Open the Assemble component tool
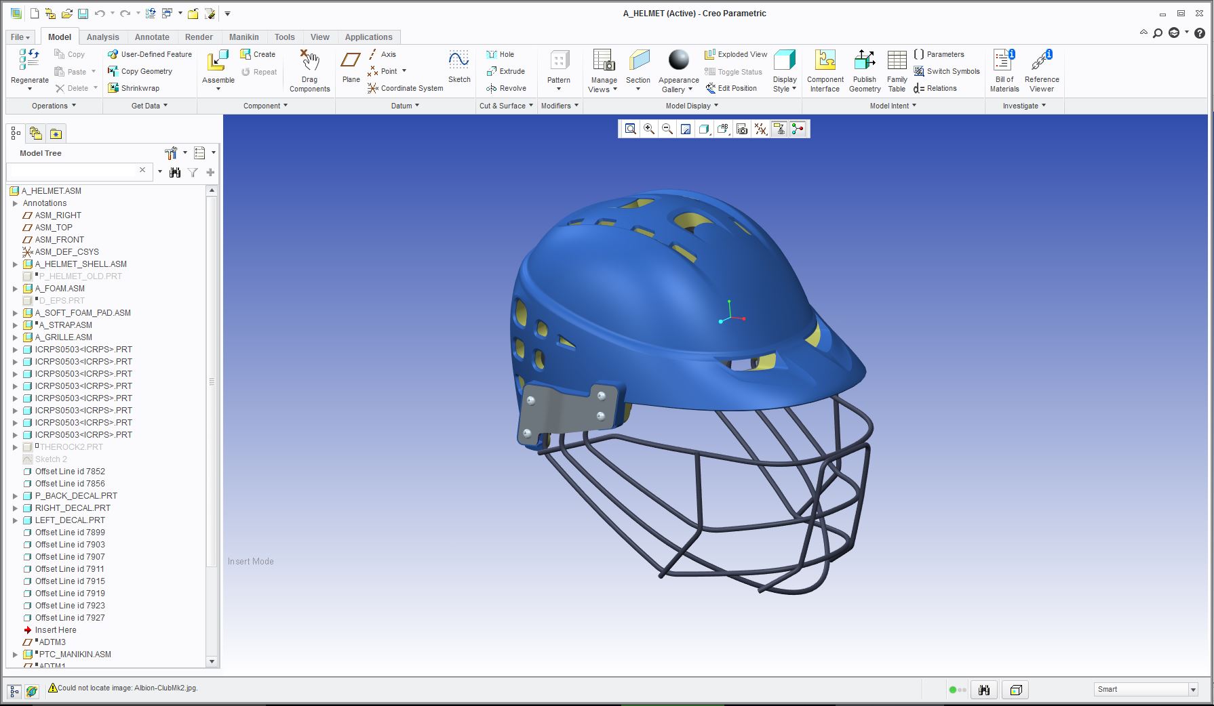Viewport: 1214px width, 706px height. [218, 62]
